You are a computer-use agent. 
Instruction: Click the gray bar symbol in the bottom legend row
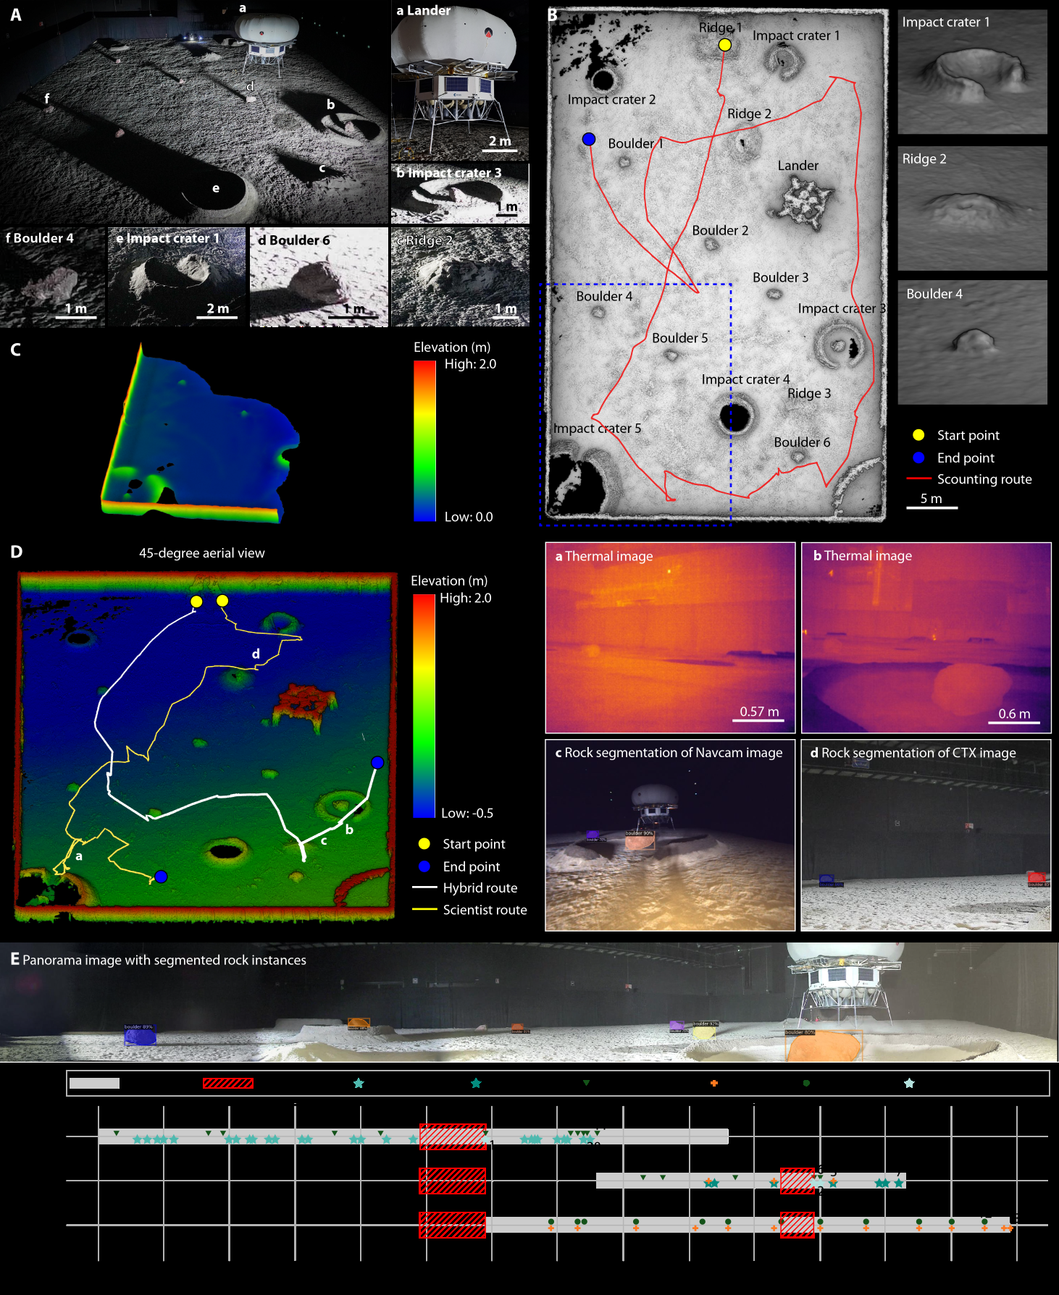click(x=94, y=1083)
